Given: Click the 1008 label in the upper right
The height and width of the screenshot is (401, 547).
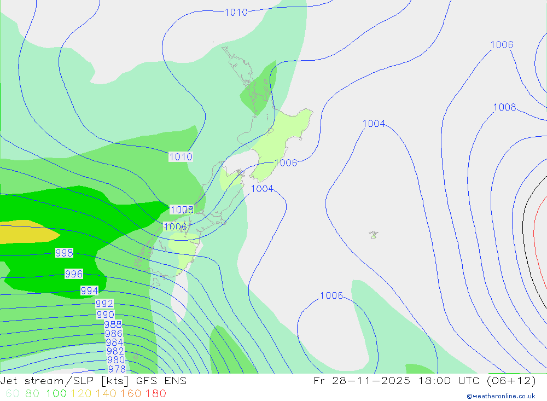Looking at the screenshot, I should click(x=504, y=107).
